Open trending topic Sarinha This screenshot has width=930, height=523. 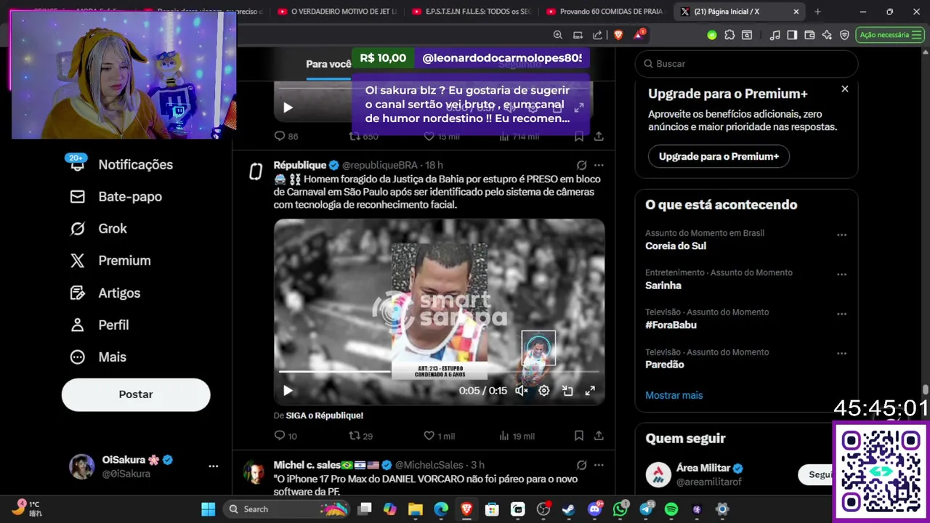(663, 285)
